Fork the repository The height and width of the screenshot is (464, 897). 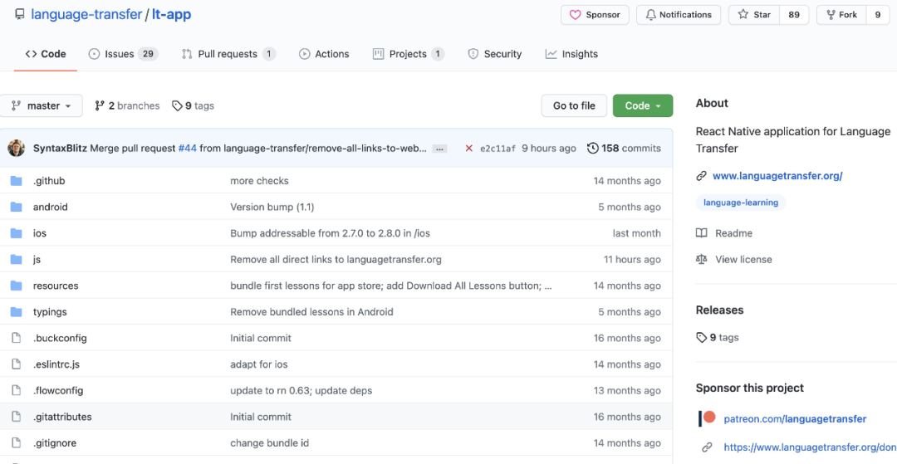point(841,15)
